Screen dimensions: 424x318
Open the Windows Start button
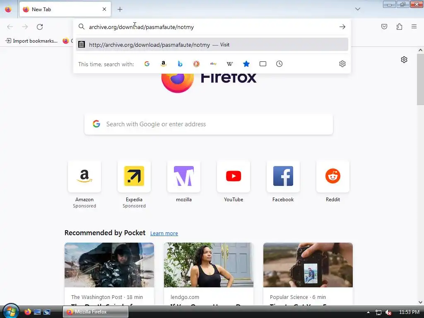(10, 311)
